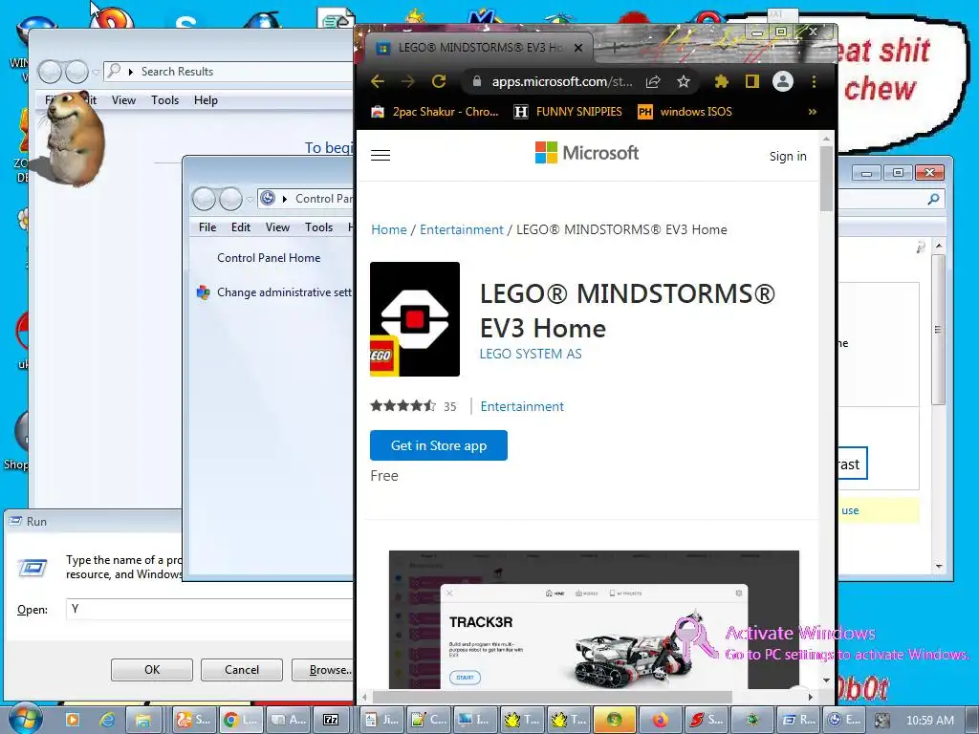Click Browse in Run dialog
Screen dimensions: 979x734
click(323, 670)
